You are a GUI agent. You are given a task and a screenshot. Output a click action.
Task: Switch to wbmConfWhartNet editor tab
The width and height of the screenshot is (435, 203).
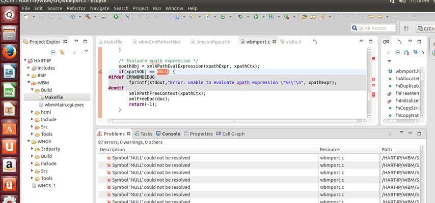[156, 42]
